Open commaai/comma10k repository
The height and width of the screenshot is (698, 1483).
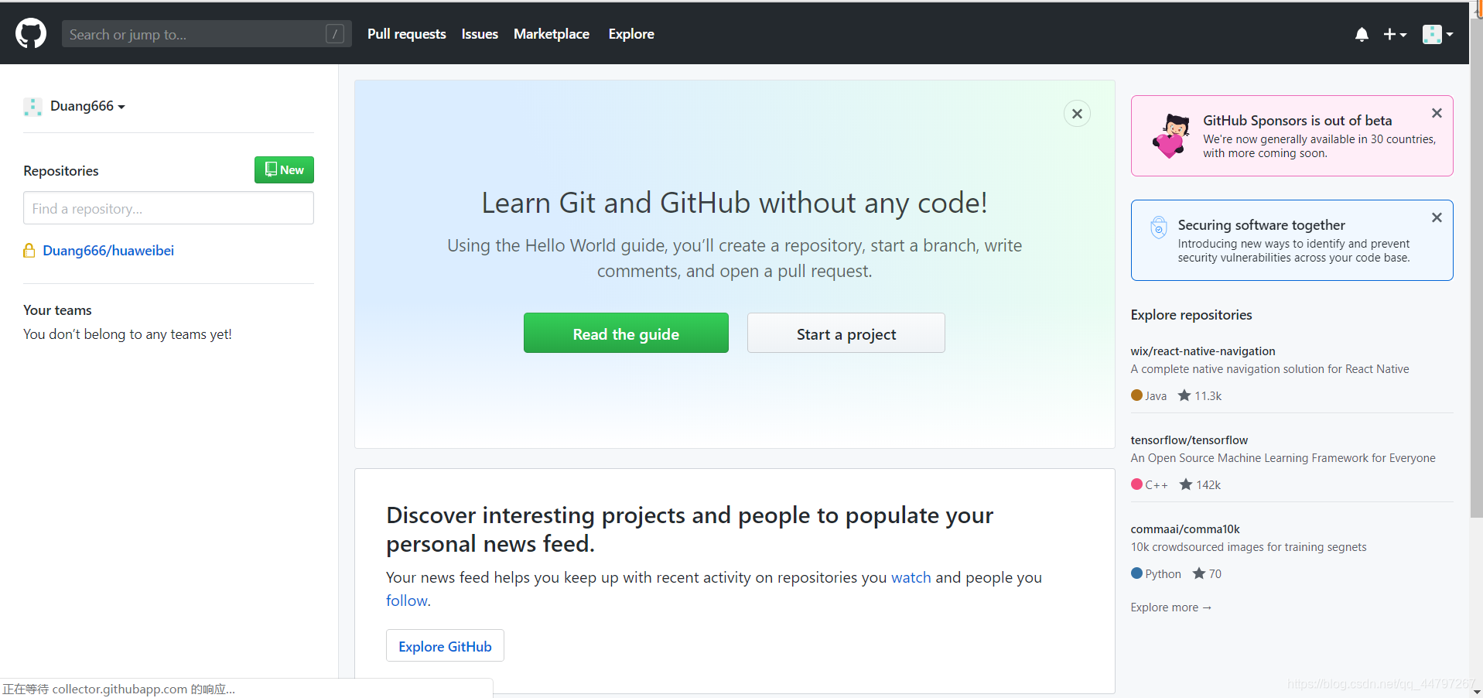pos(1185,529)
